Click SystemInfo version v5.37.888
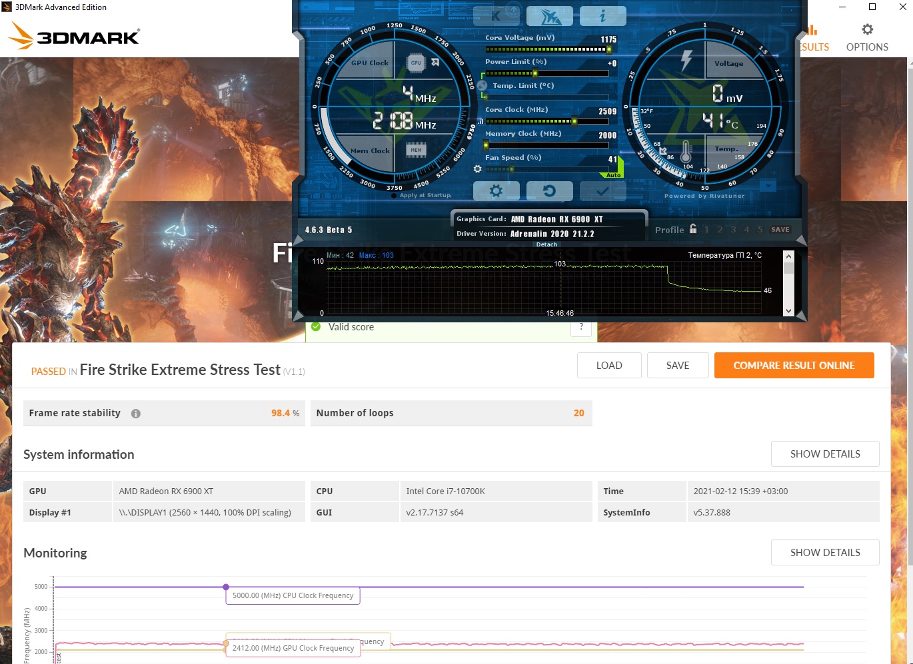The width and height of the screenshot is (913, 664). pos(783,512)
